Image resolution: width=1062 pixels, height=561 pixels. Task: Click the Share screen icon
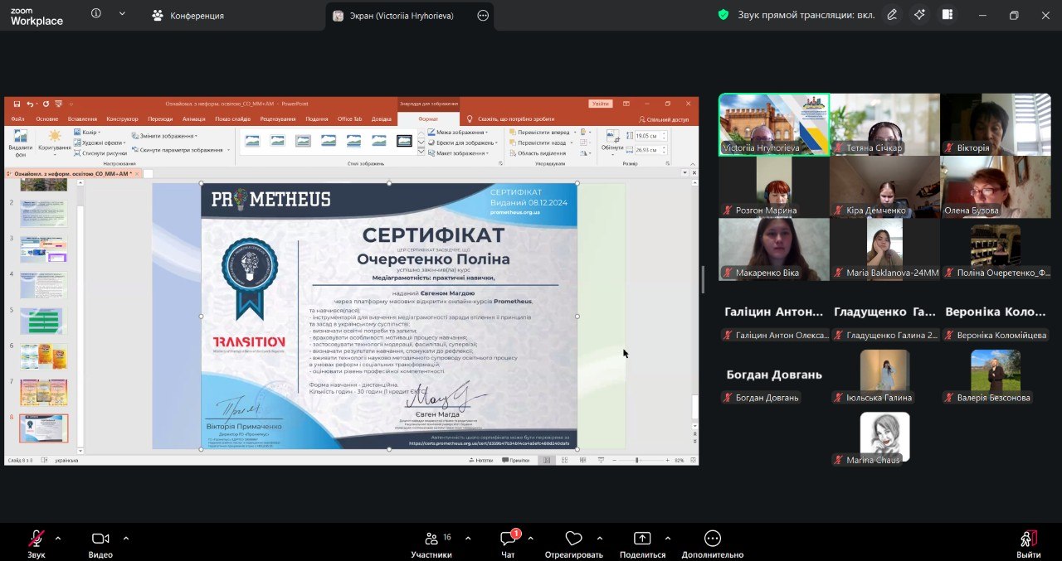642,539
